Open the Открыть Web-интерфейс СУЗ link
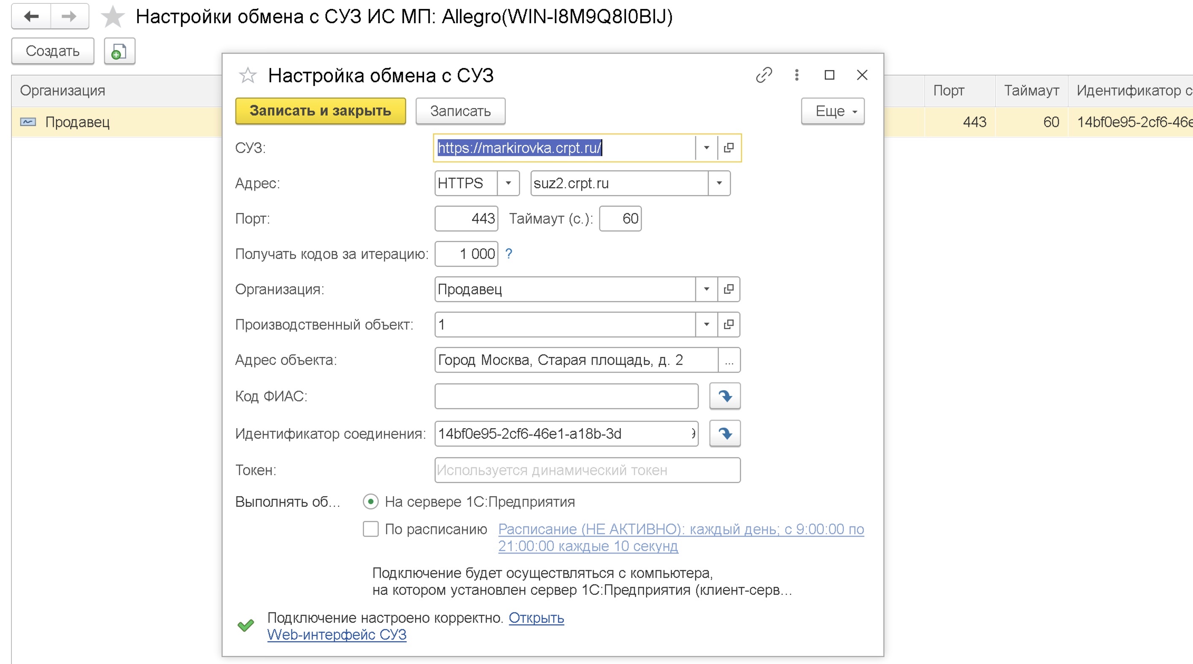Image resolution: width=1193 pixels, height=664 pixels. [416, 626]
